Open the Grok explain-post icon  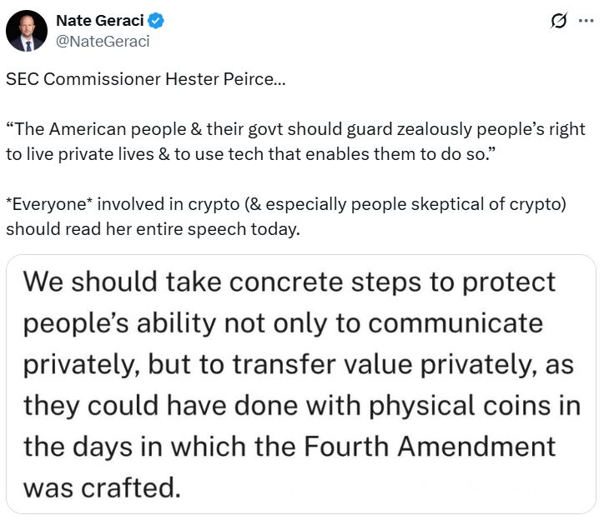tap(559, 22)
